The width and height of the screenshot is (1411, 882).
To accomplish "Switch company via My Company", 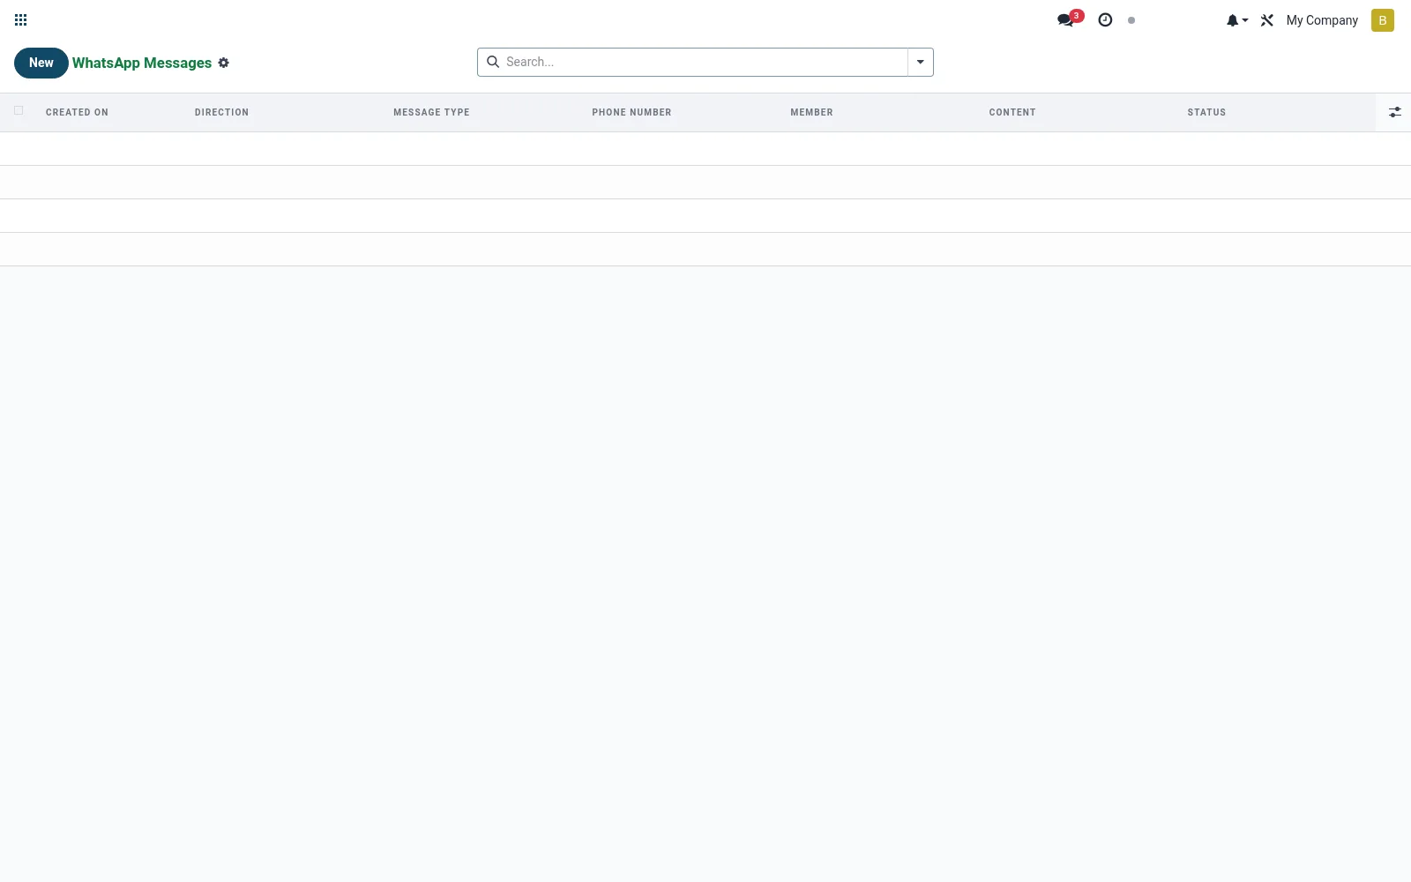I will pyautogui.click(x=1322, y=20).
